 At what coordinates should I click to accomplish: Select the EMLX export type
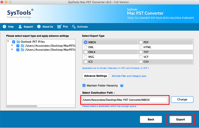(x=86, y=52)
